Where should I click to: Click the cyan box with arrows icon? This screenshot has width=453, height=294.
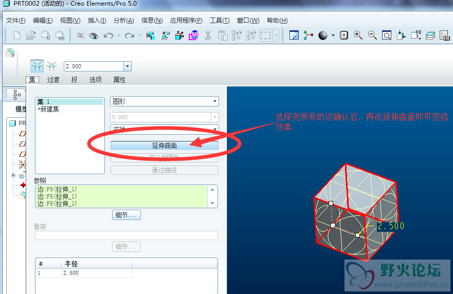pyautogui.click(x=179, y=35)
